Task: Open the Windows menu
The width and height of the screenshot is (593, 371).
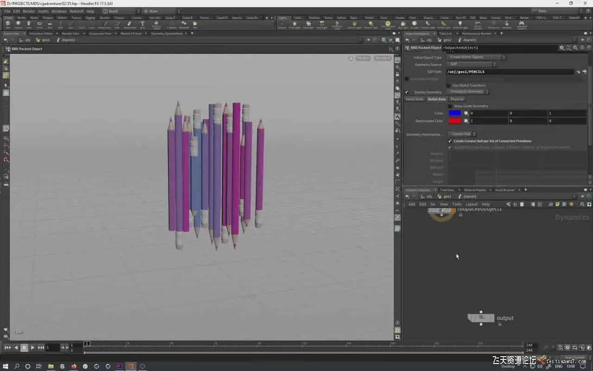Action: tap(59, 11)
